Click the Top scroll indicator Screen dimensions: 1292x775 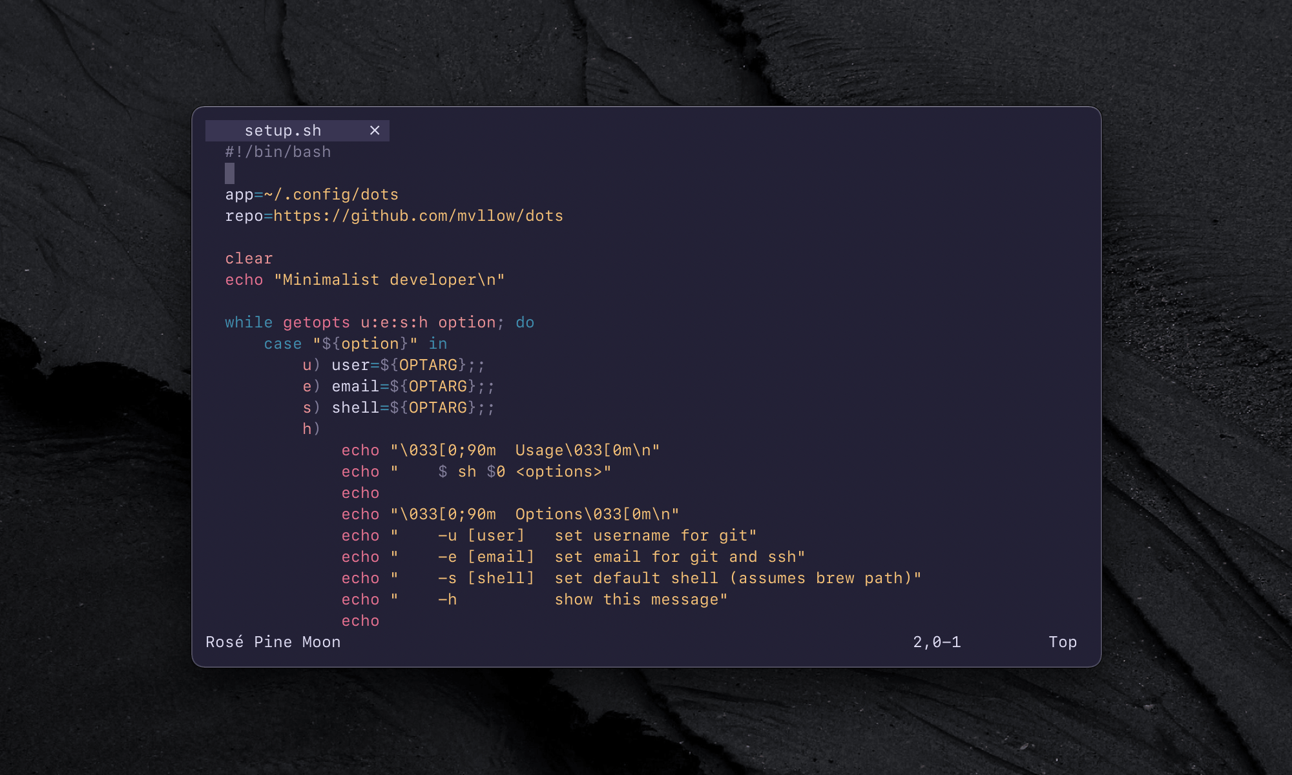tap(1062, 641)
